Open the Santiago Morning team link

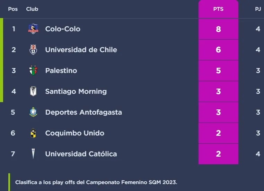click(x=76, y=91)
